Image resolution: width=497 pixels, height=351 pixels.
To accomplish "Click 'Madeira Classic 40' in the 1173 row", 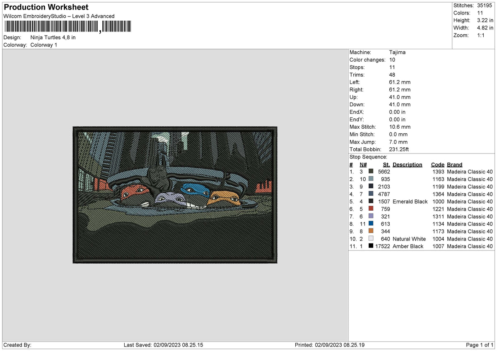I will point(470,231).
